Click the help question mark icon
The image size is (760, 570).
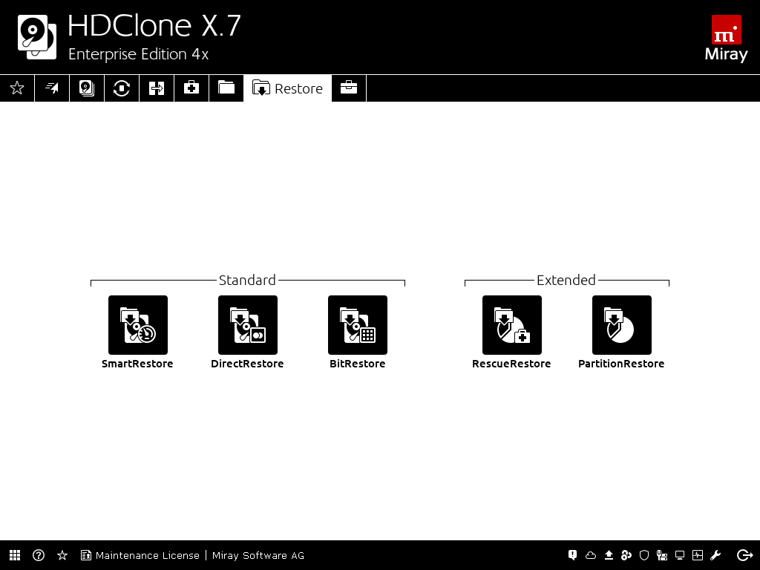click(x=39, y=555)
